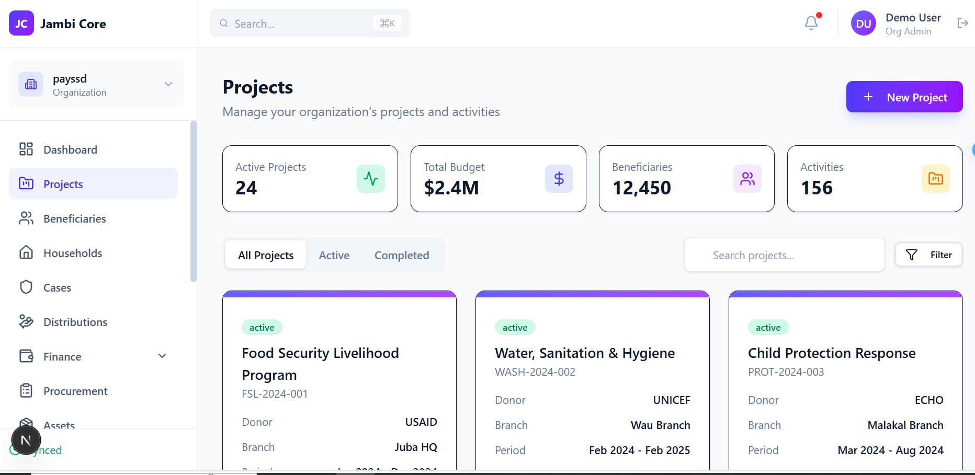Click the Beneficiaries card people icon

click(x=747, y=179)
